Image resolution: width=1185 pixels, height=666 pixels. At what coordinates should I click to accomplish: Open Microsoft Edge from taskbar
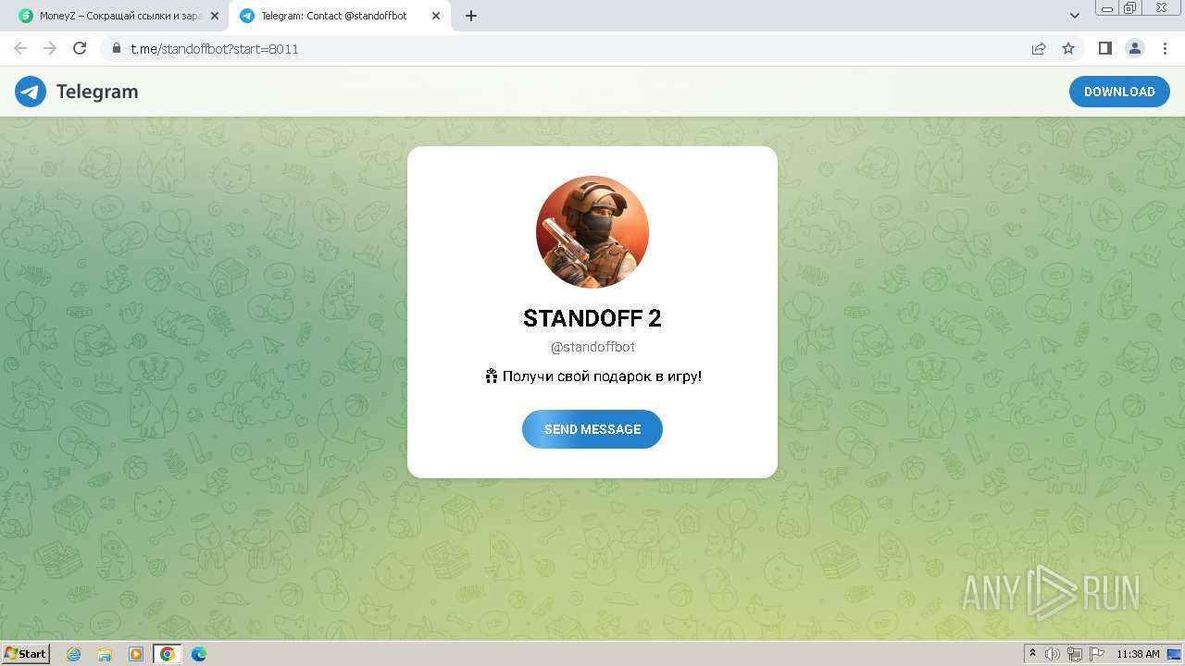(x=199, y=654)
